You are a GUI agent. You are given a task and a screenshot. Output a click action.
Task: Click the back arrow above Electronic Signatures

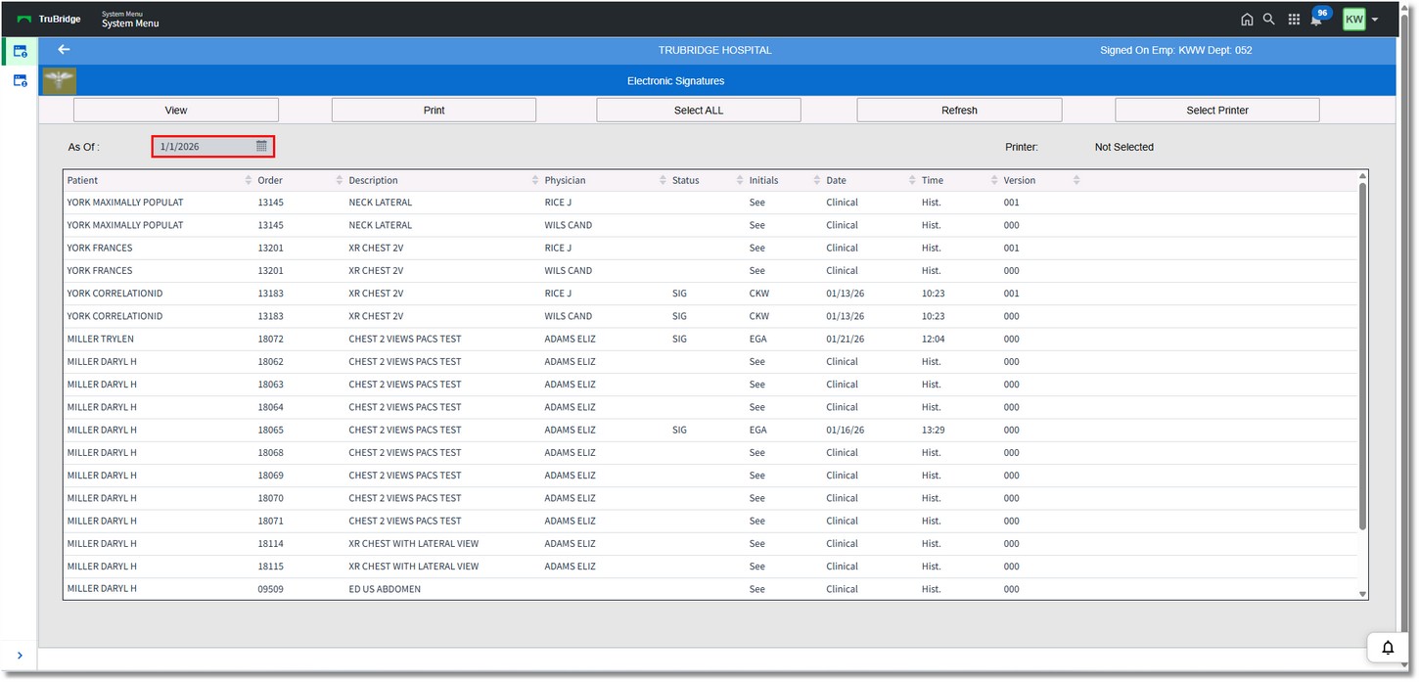click(64, 49)
